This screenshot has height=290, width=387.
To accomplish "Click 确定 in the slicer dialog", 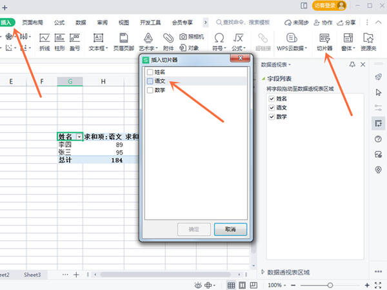I will 193,229.
